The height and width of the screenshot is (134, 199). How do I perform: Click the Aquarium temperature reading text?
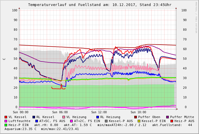click(21, 129)
